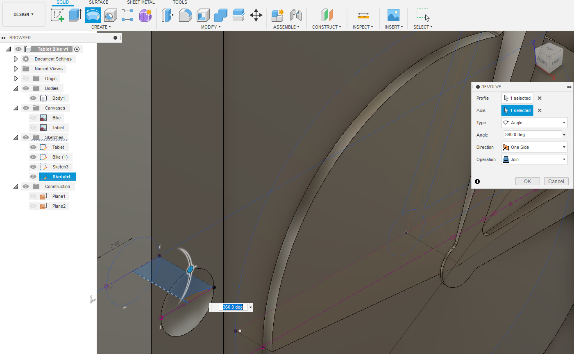Click the Profile selection button
The height and width of the screenshot is (354, 574).
(517, 98)
